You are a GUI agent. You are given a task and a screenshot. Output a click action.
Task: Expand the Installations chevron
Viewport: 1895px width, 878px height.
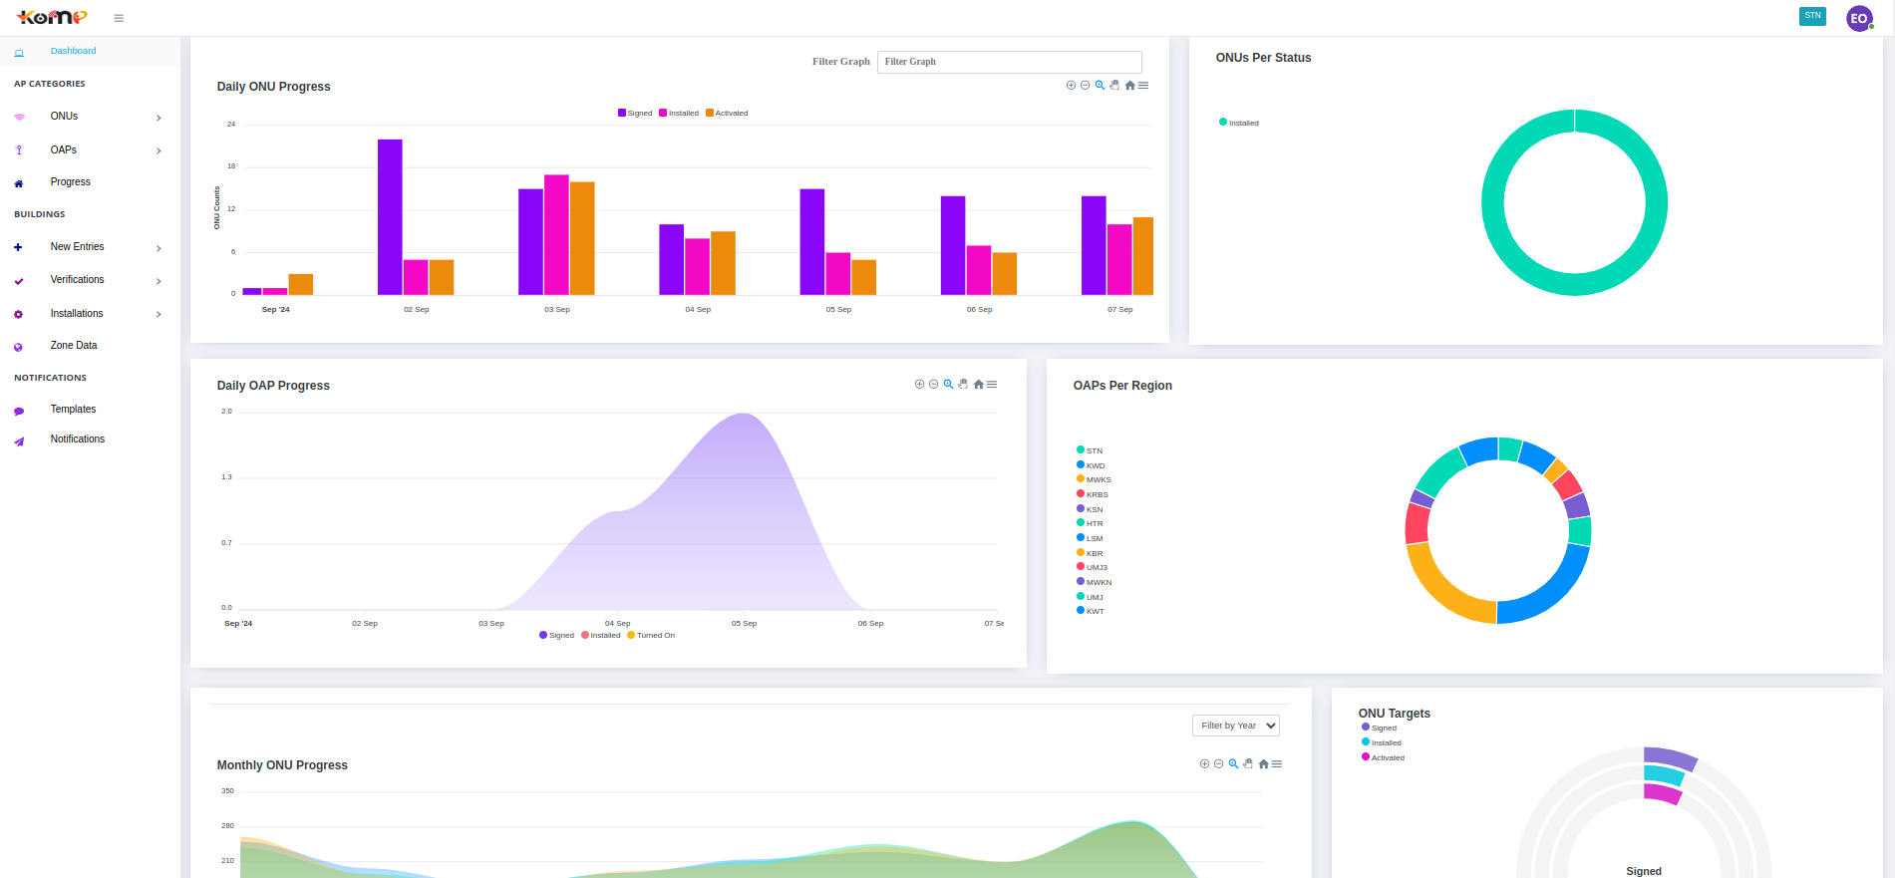[x=158, y=314]
